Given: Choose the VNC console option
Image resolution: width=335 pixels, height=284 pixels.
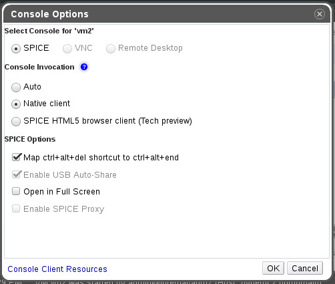Looking at the screenshot, I should pyautogui.click(x=67, y=49).
